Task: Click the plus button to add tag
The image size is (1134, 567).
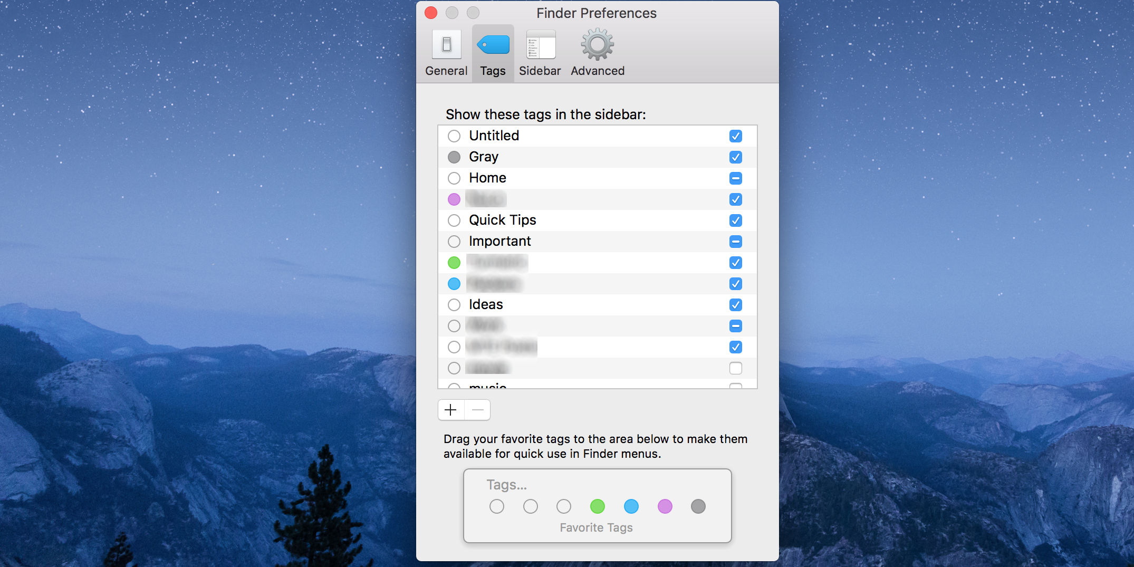Action: tap(451, 410)
